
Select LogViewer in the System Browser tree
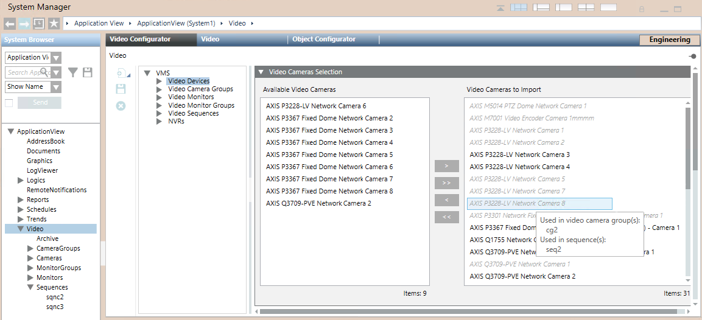(42, 170)
